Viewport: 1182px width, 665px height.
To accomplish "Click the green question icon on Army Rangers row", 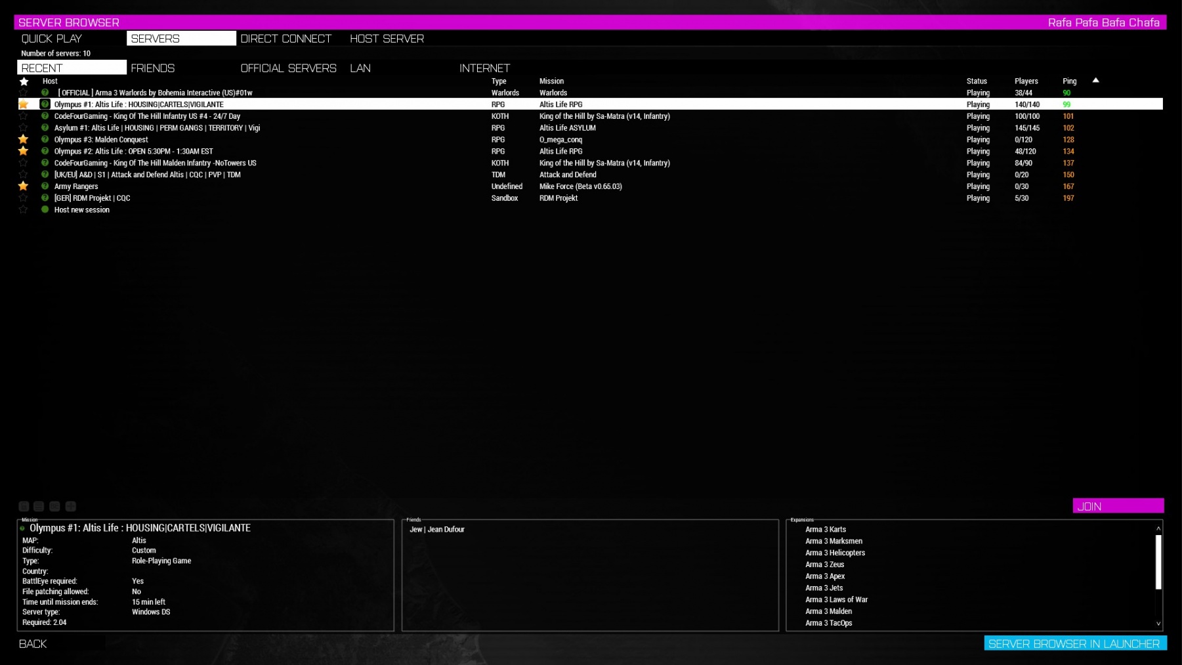I will tap(43, 186).
